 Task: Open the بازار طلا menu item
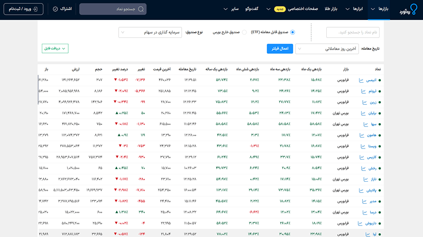331,9
